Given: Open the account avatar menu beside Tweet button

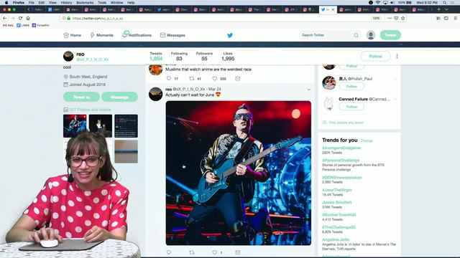Looking at the screenshot, I should pos(371,35).
